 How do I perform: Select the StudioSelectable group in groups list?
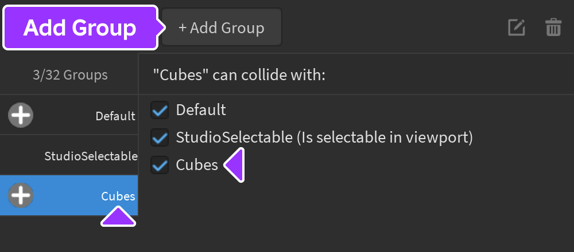pyautogui.click(x=91, y=156)
